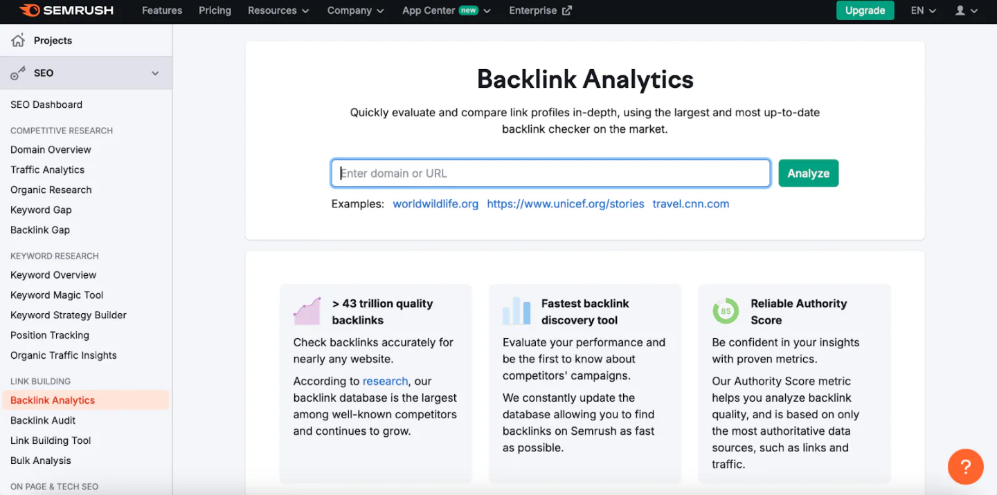Open the Features menu

point(162,10)
